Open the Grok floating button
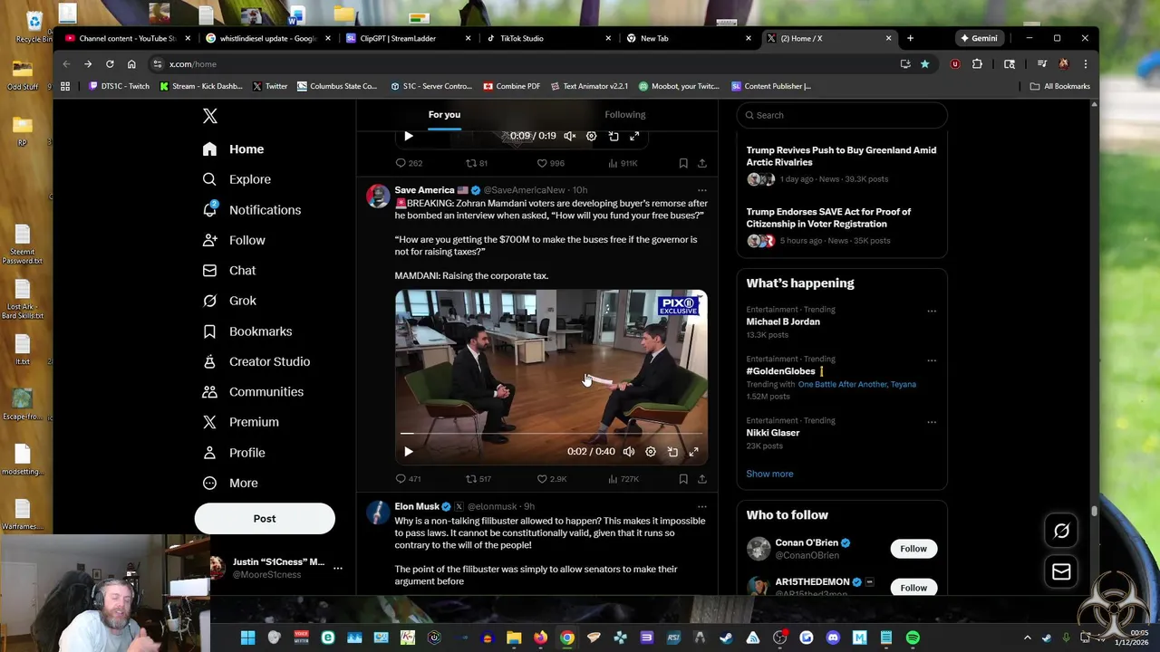1160x652 pixels. click(1061, 532)
